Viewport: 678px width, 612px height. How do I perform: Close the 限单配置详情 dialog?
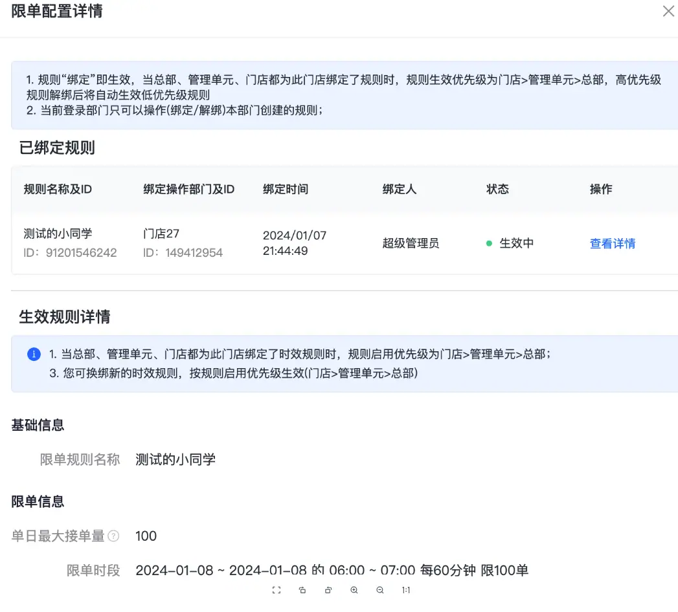(x=668, y=11)
